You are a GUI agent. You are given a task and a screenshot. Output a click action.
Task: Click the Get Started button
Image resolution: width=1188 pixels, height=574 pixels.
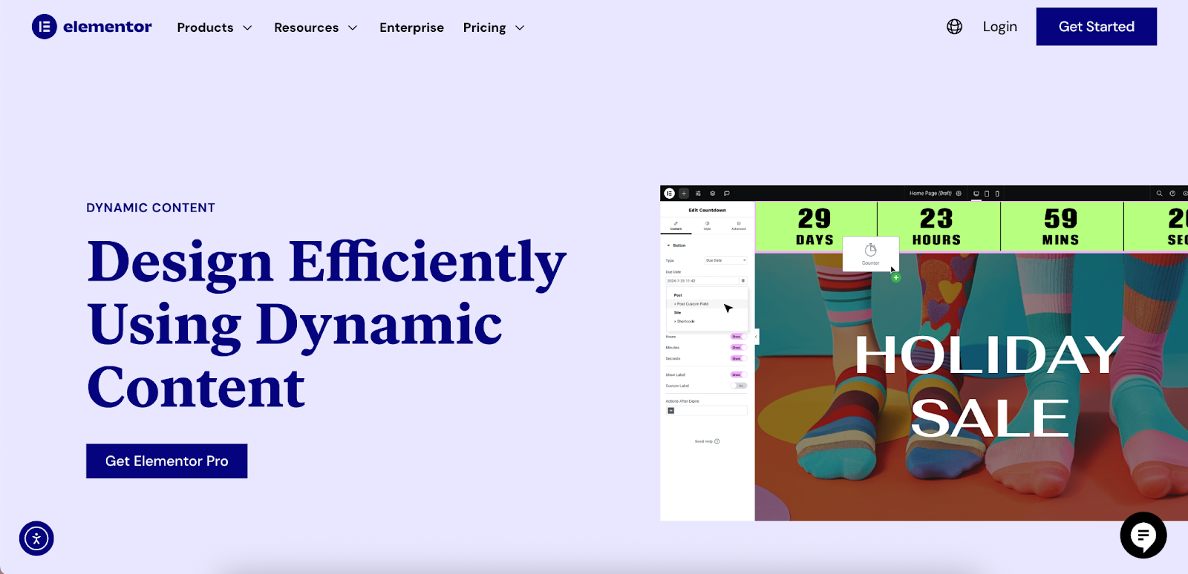coord(1096,27)
